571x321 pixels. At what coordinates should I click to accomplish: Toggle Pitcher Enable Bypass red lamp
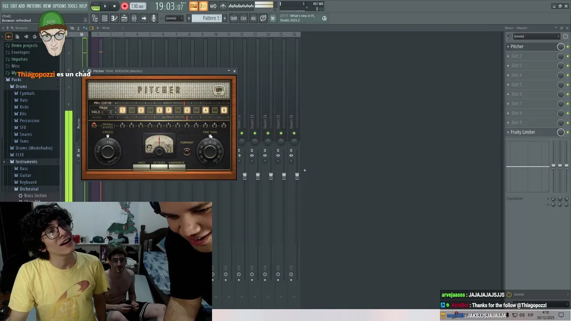[94, 126]
